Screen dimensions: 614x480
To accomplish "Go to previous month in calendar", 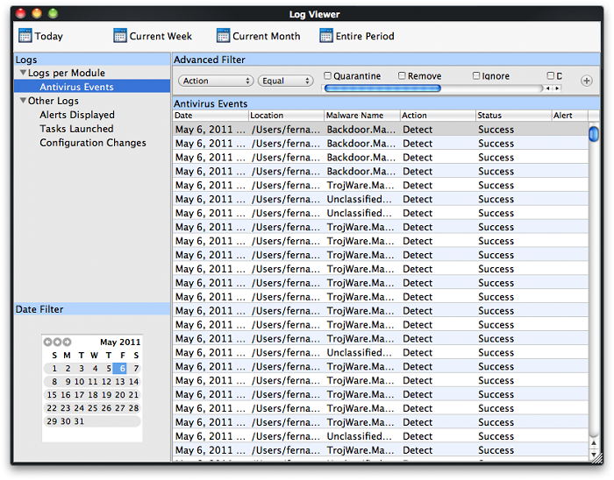I will point(47,342).
